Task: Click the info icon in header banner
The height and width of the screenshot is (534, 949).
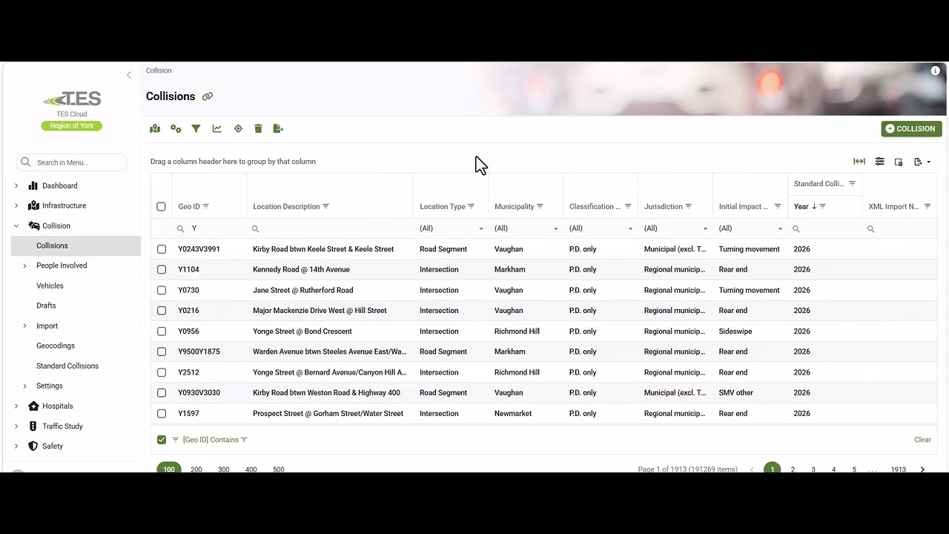Action: pyautogui.click(x=935, y=70)
